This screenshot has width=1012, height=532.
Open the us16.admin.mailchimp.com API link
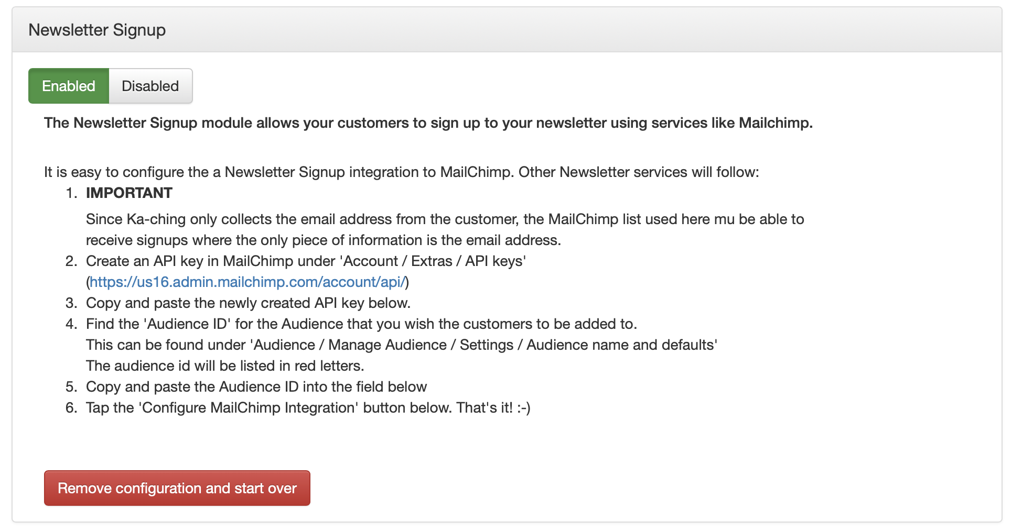tap(247, 282)
